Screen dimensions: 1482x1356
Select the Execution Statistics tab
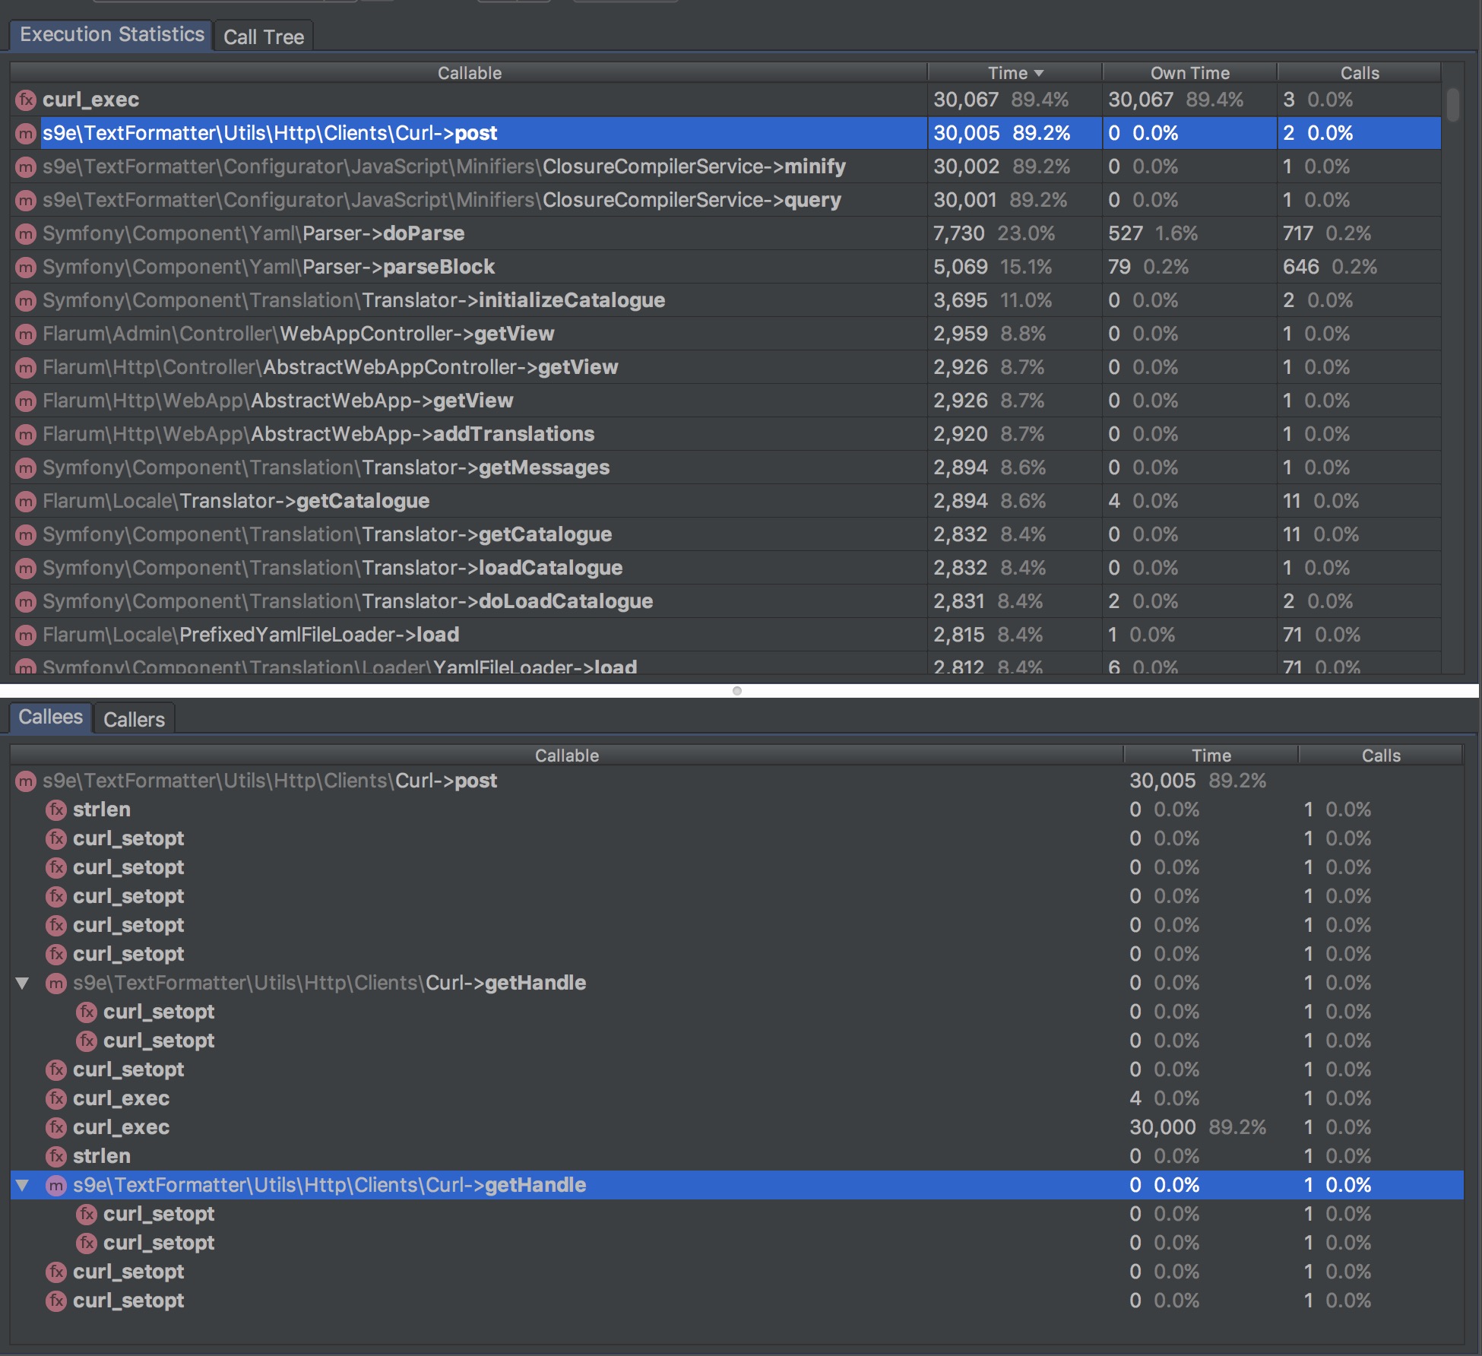[111, 33]
